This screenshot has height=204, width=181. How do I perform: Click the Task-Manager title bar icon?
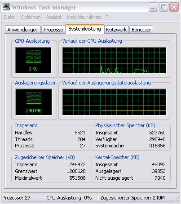tap(6, 7)
